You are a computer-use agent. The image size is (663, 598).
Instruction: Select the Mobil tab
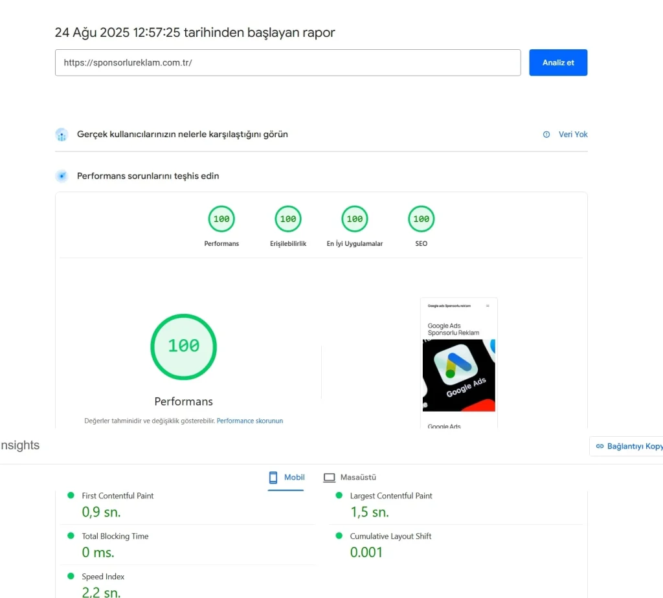click(x=286, y=477)
